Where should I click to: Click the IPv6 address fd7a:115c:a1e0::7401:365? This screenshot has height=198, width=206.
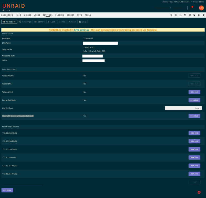[x=94, y=51]
